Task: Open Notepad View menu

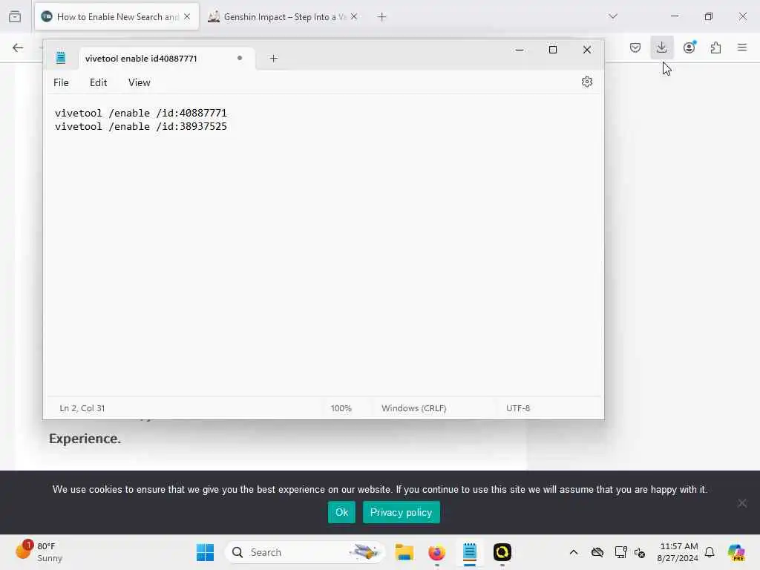Action: point(139,82)
